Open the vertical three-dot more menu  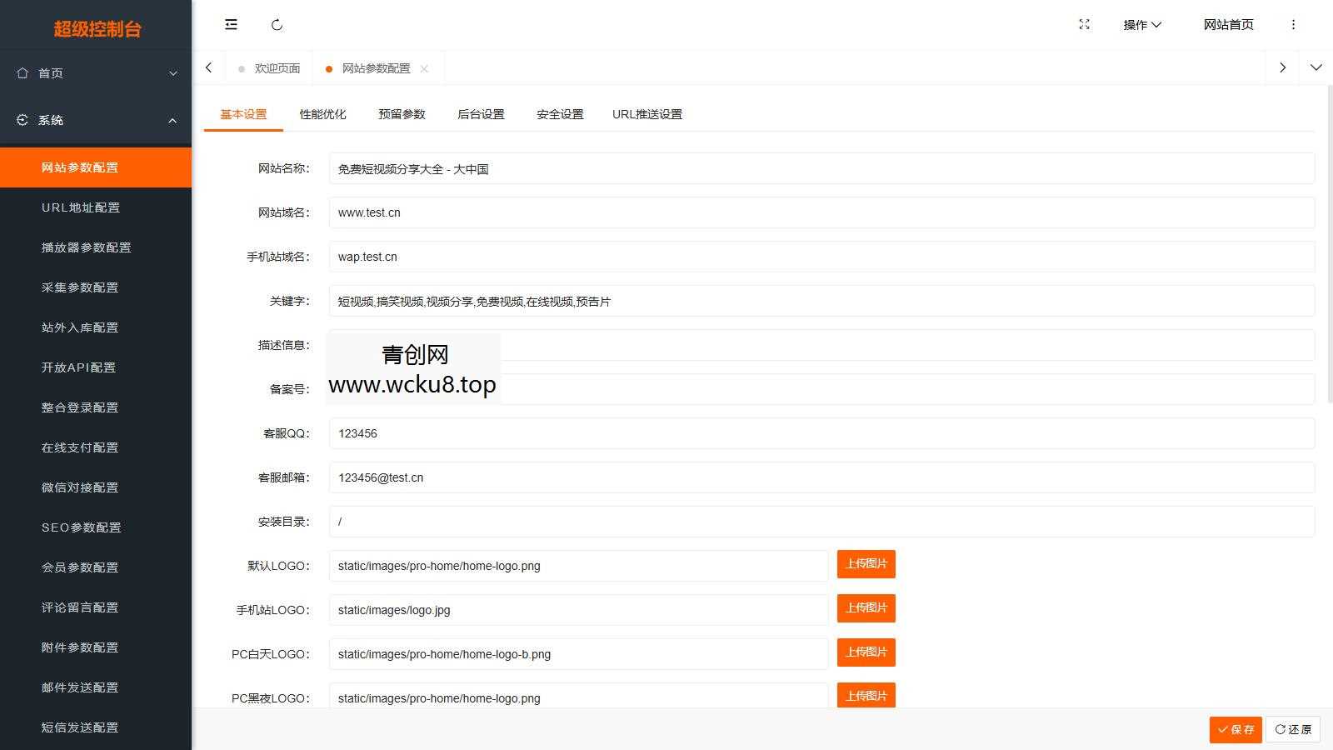[1293, 25]
